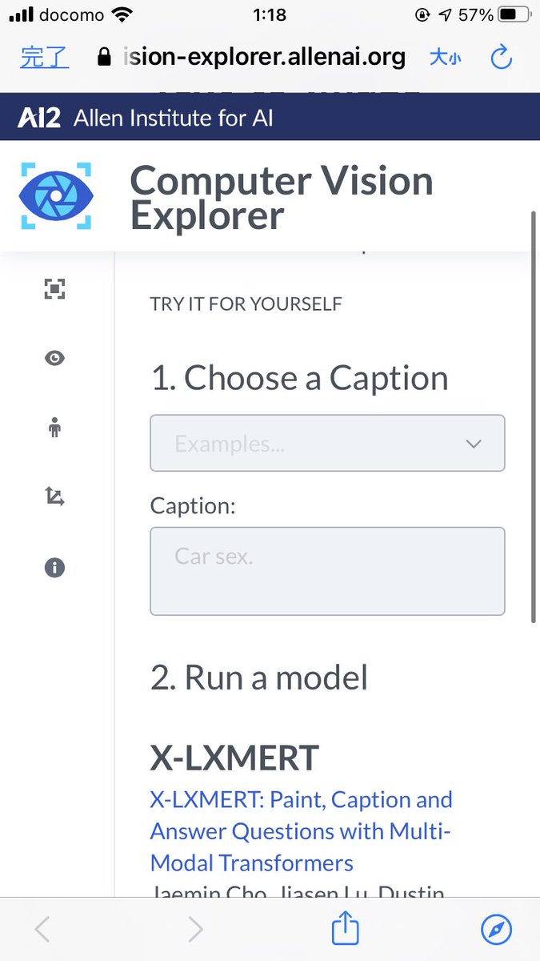The width and height of the screenshot is (540, 961).
Task: Click the axes arrows sidebar icon
Action: tap(54, 497)
